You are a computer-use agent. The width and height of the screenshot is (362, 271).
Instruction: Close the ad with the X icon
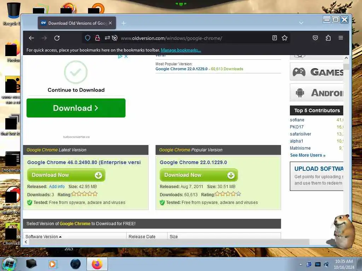click(126, 56)
